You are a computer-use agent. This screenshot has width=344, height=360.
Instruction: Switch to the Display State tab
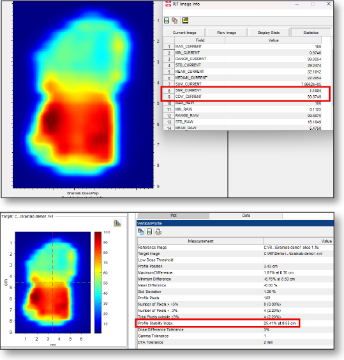pos(268,33)
